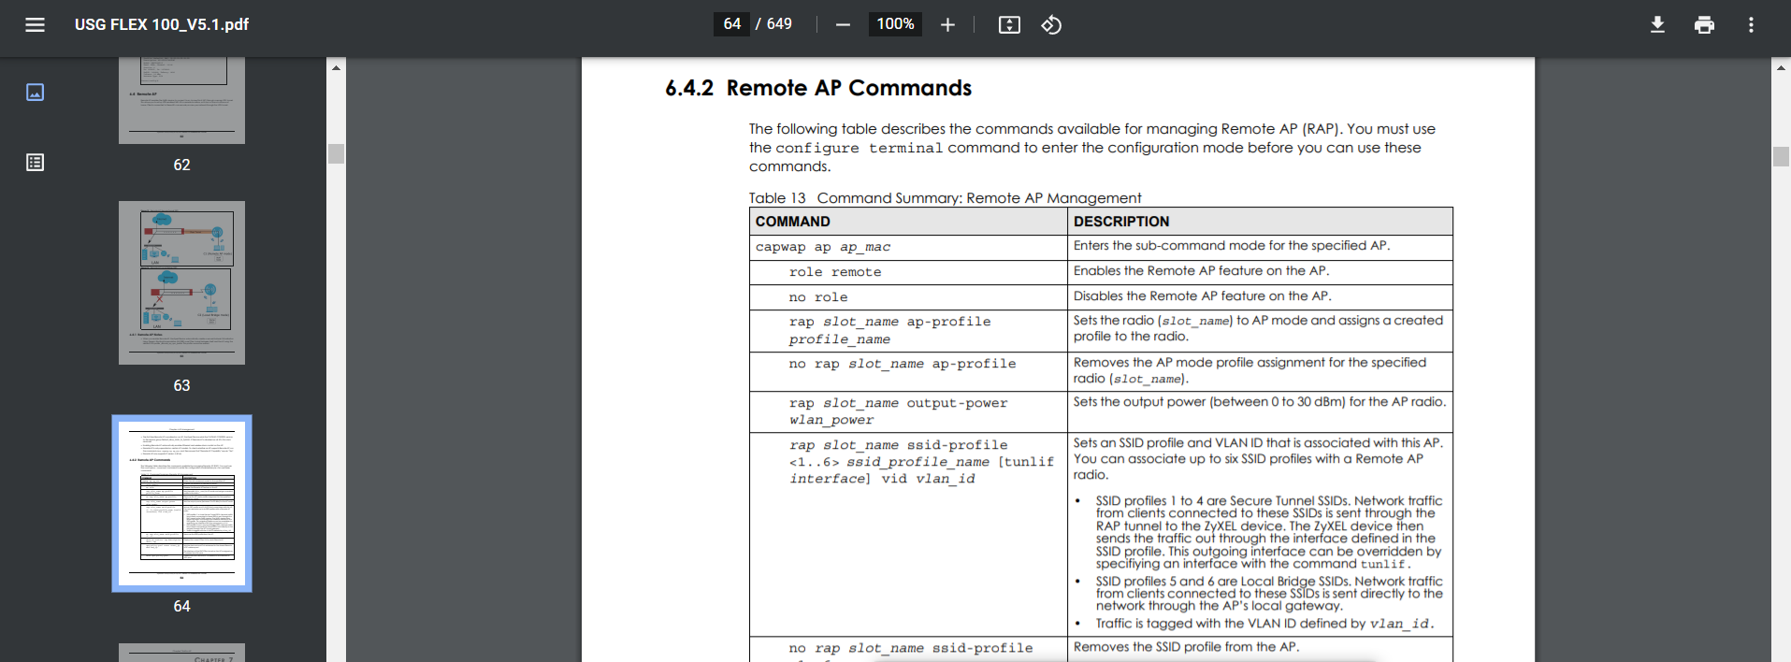Rotate the document counterclockwise

point(1051,24)
